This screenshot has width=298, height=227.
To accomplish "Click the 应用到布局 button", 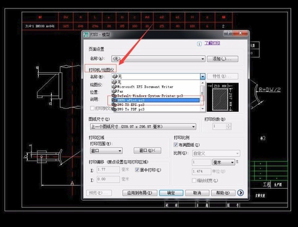I will (139, 193).
